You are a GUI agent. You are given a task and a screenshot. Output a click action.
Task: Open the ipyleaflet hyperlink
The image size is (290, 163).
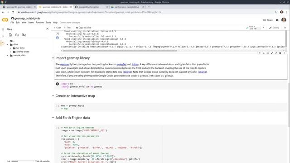tap(121, 64)
